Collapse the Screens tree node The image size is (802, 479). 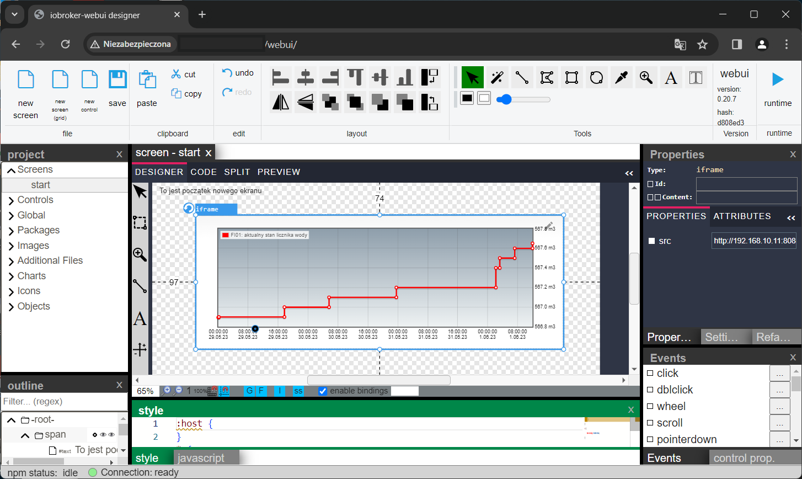coord(11,170)
